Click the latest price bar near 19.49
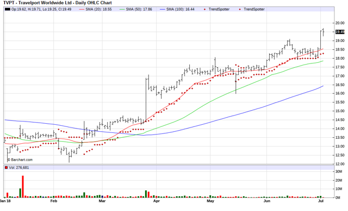Viewport: 348px width, 211px height. (x=324, y=32)
